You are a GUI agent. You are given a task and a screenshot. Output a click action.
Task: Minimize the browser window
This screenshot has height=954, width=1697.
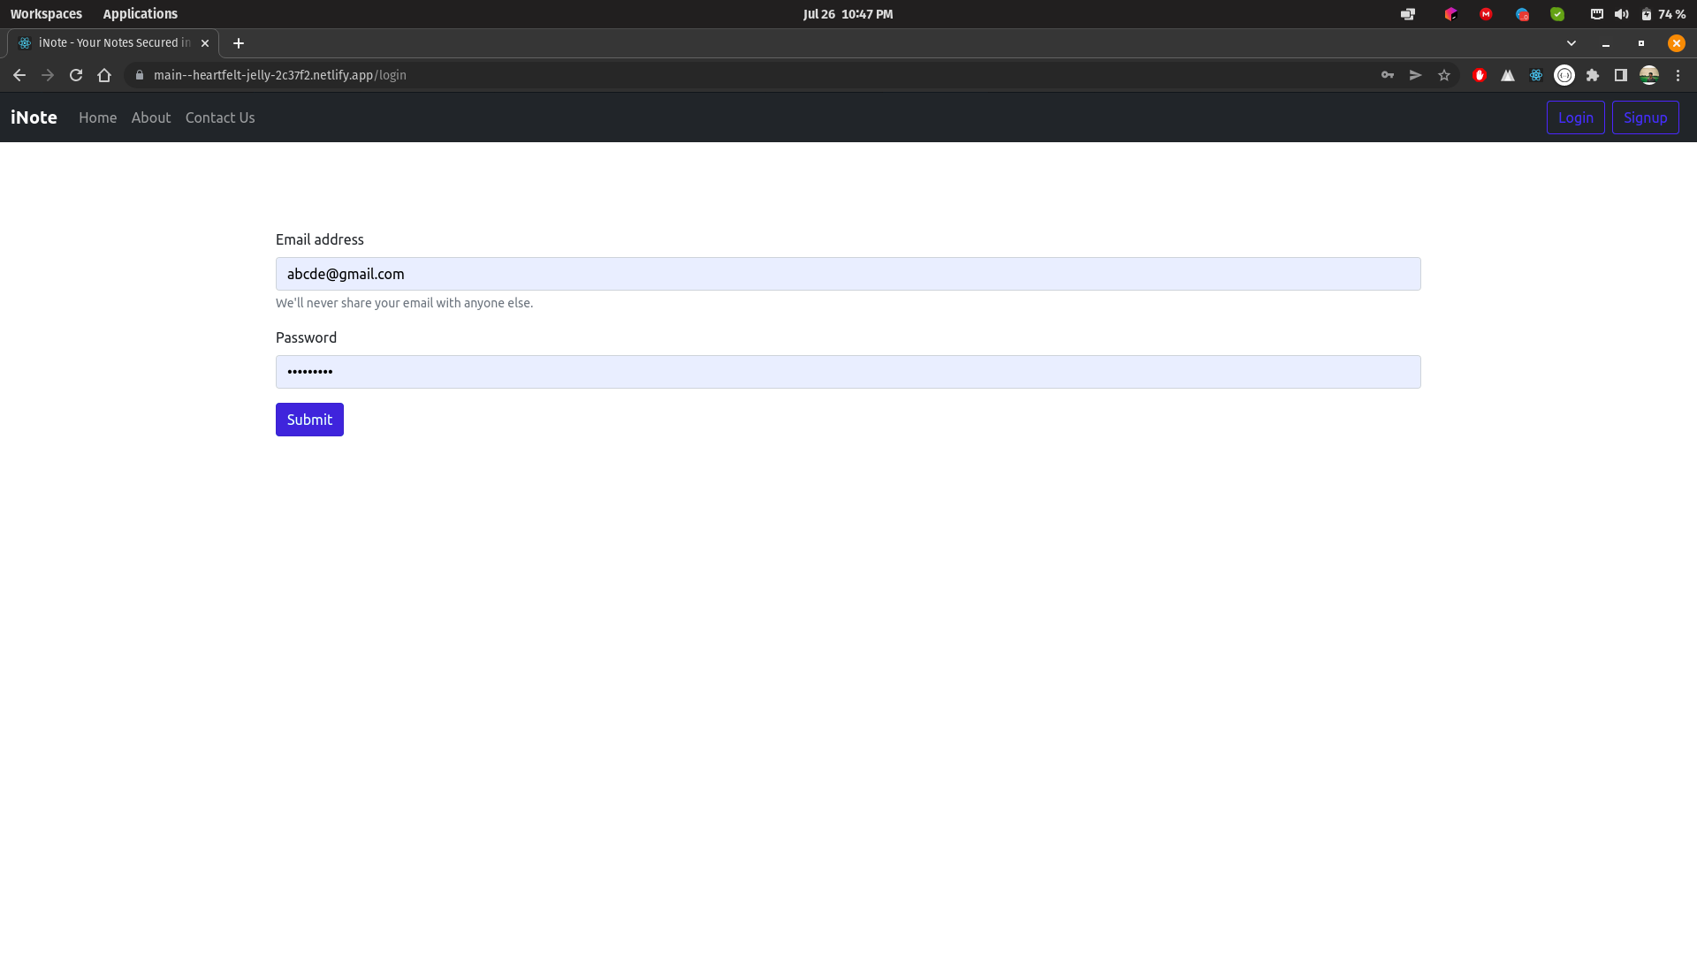click(x=1606, y=43)
